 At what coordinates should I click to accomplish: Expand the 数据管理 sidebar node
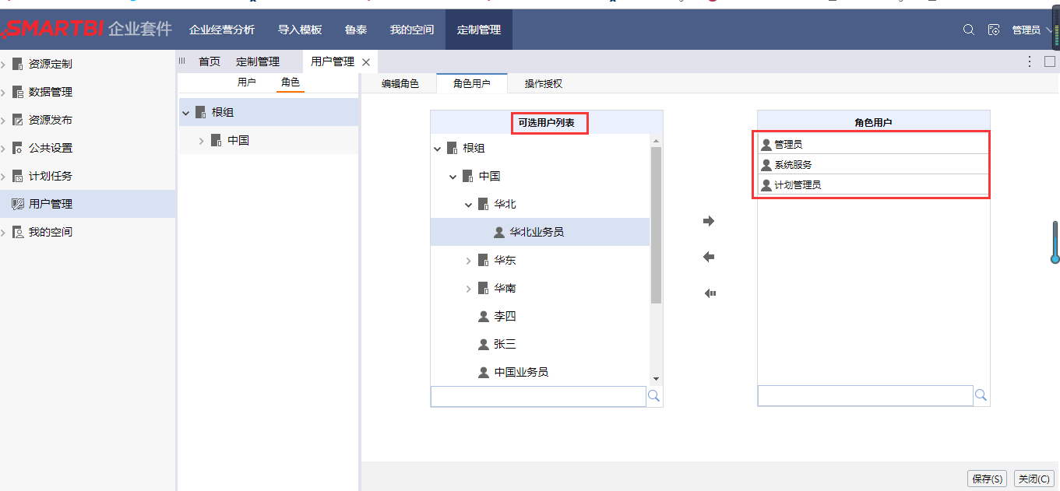coord(4,92)
